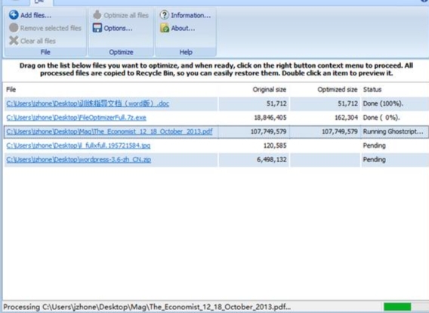Viewport: 429px width, 313px height.
Task: Click the Options... text label
Action: click(118, 28)
